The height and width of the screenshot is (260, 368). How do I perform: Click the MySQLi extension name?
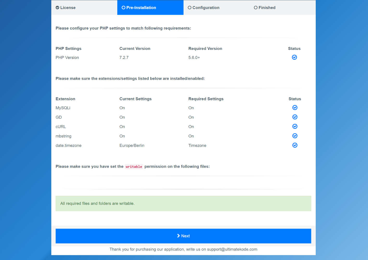tap(63, 108)
